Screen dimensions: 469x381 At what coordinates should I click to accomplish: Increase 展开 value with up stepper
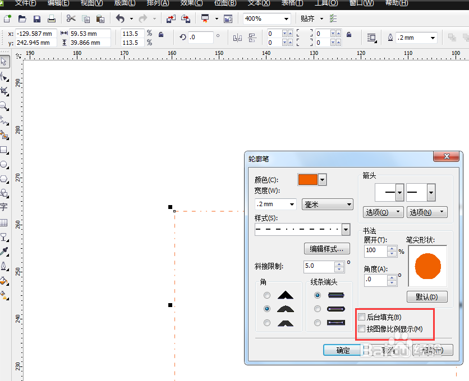(x=392, y=249)
